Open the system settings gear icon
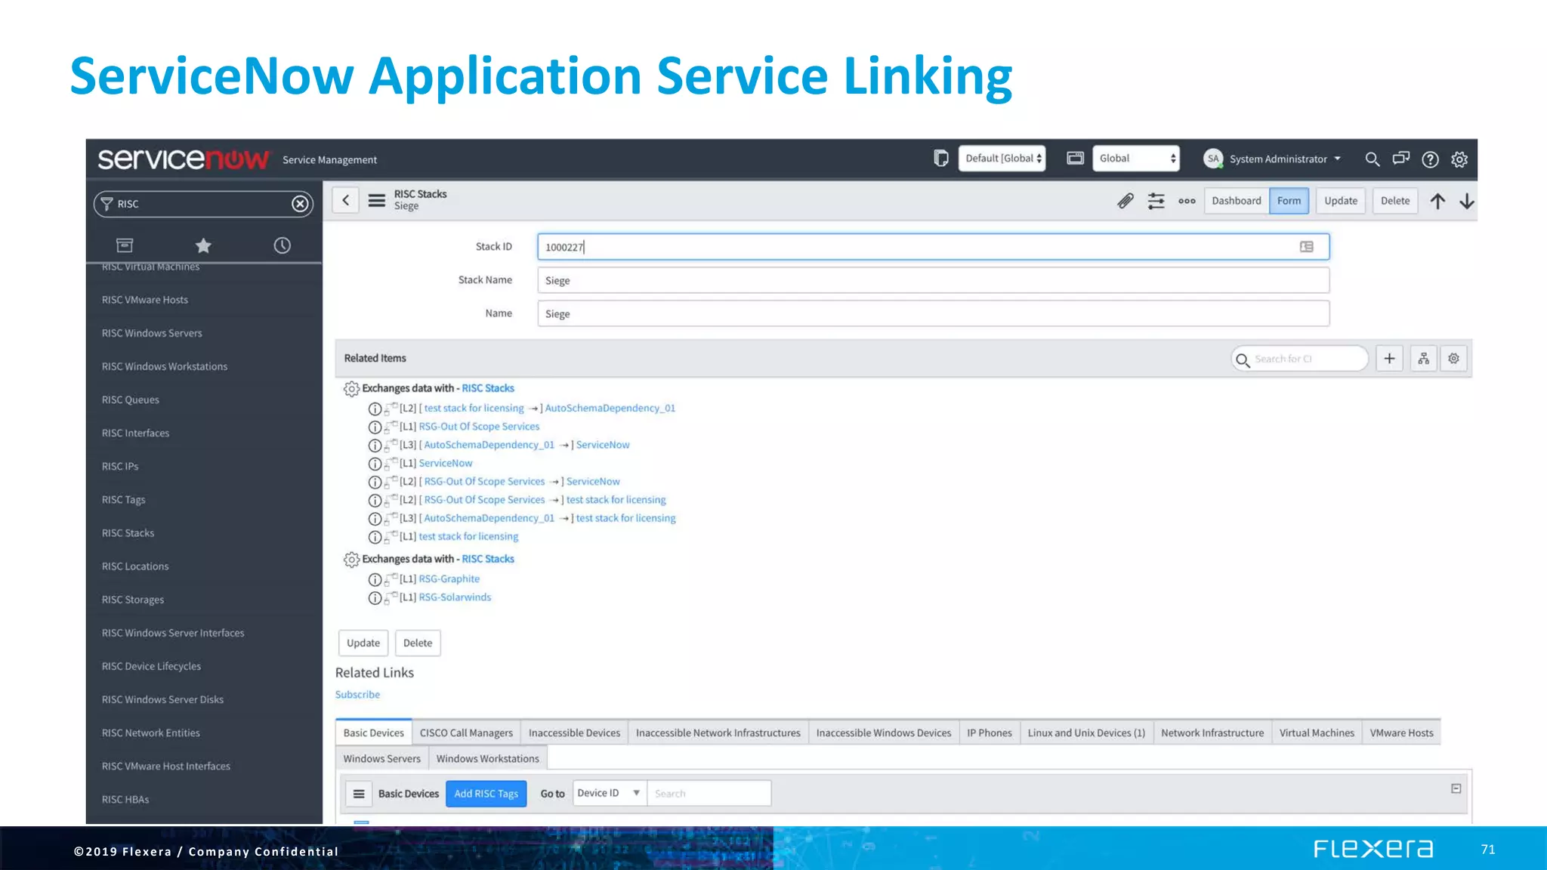This screenshot has height=870, width=1547. [x=1459, y=159]
